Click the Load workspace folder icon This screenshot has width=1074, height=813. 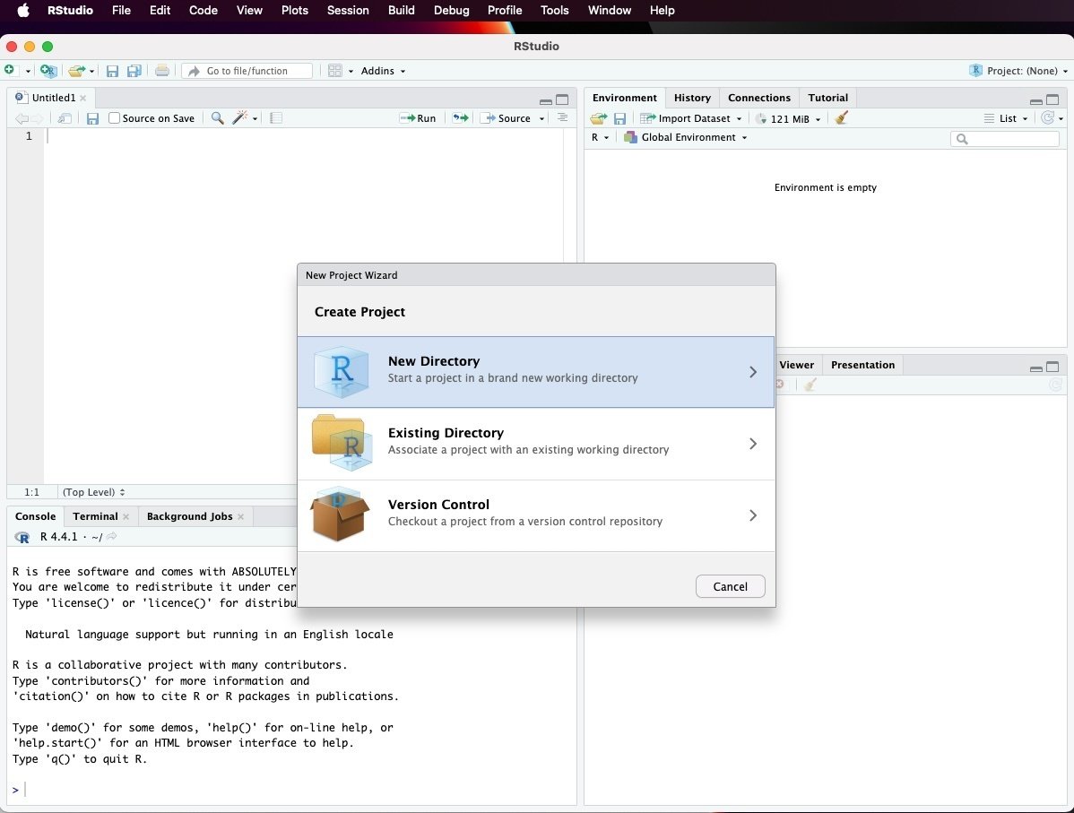point(599,118)
